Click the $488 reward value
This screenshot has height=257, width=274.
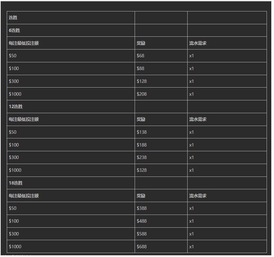142,221
